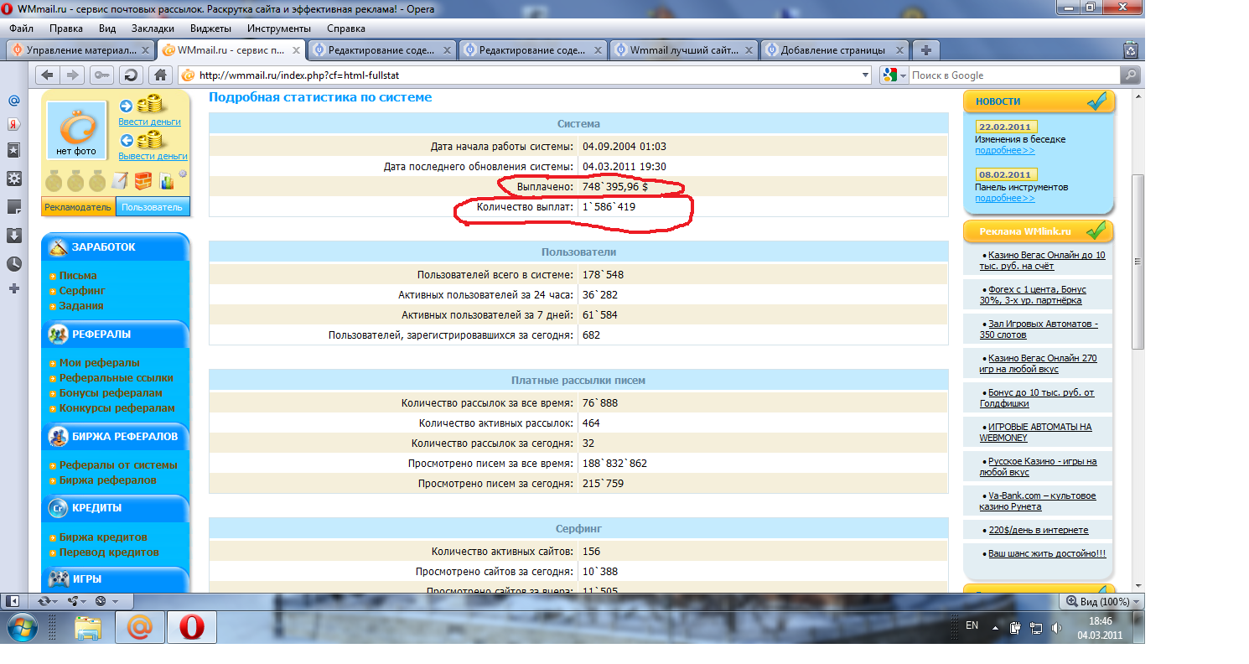Viewport: 1249px width, 664px height.
Task: Open the Справка menu
Action: [346, 28]
